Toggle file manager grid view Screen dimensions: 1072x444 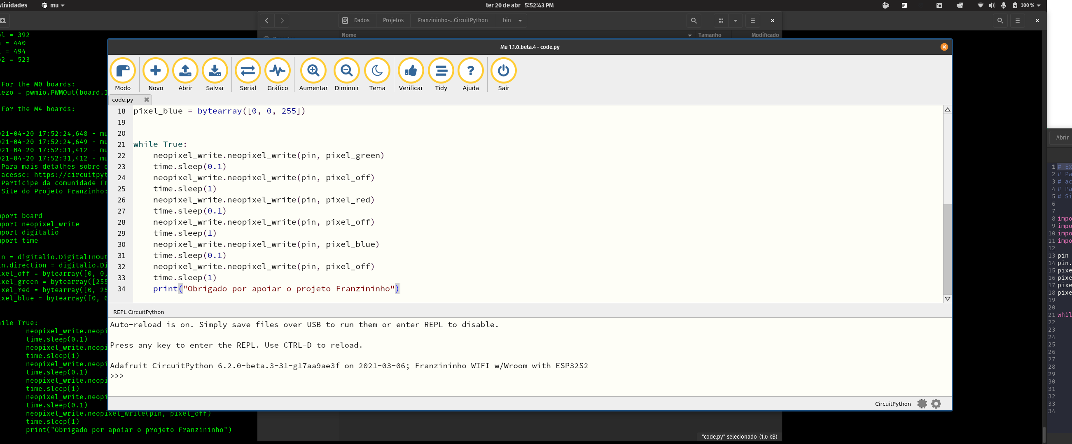coord(721,21)
